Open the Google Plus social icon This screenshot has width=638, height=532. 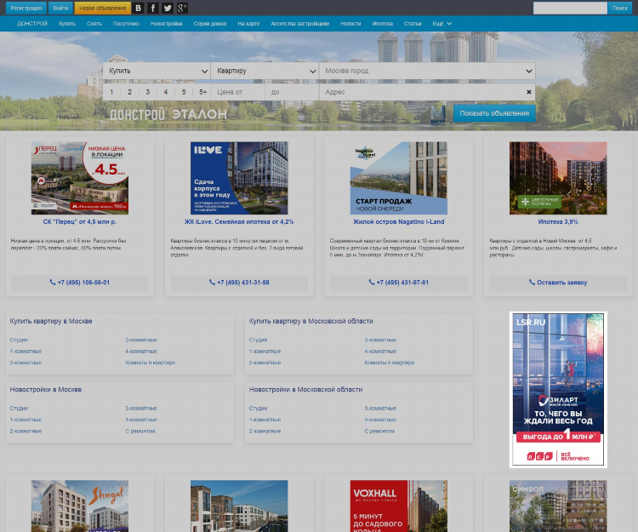pos(182,8)
